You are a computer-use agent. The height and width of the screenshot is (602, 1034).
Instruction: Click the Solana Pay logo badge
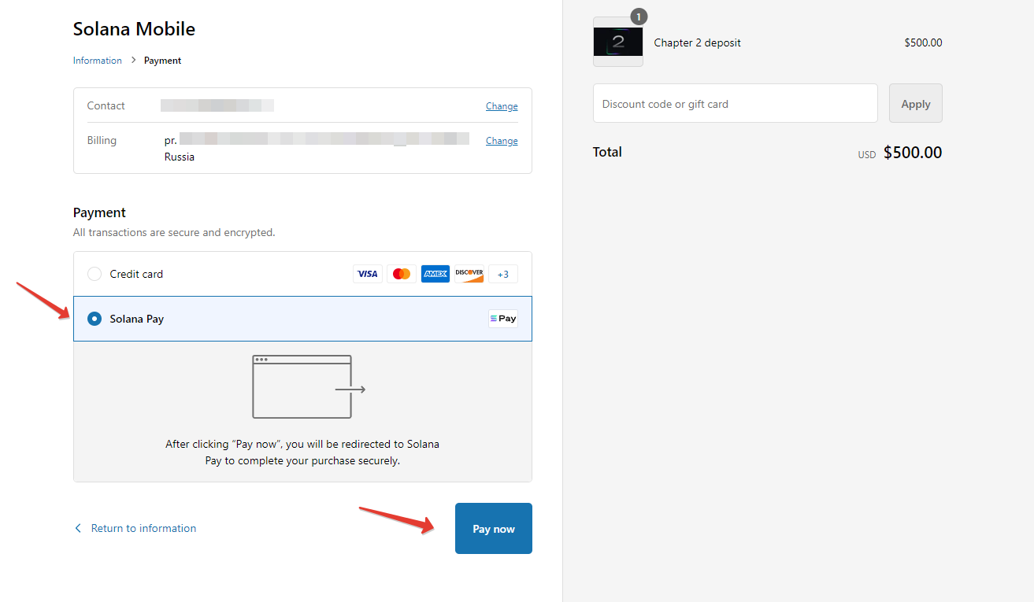click(x=503, y=319)
